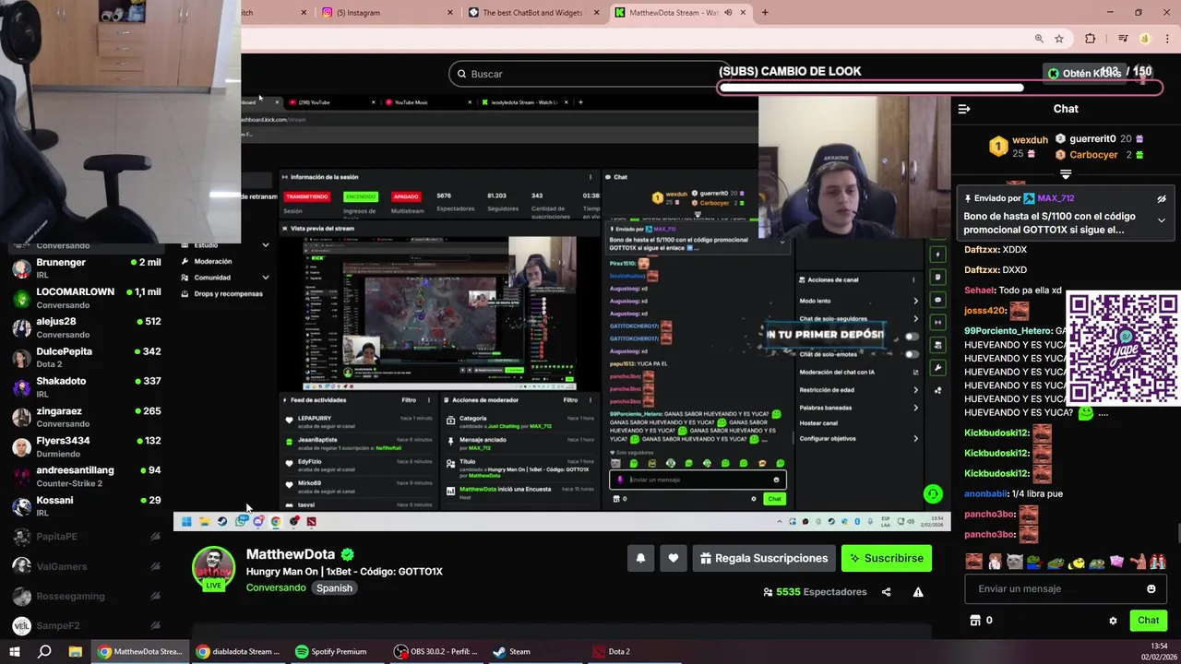Open Shakadoto channel in sidebar

click(87, 387)
